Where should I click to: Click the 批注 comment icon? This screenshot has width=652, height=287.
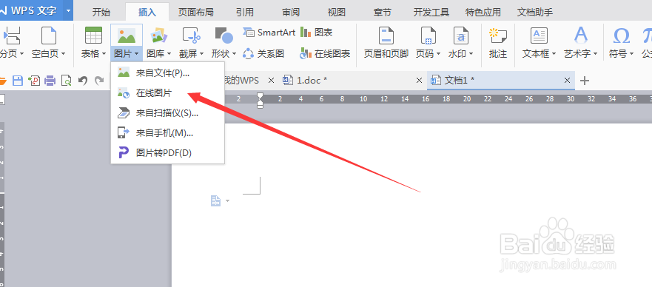click(x=498, y=36)
